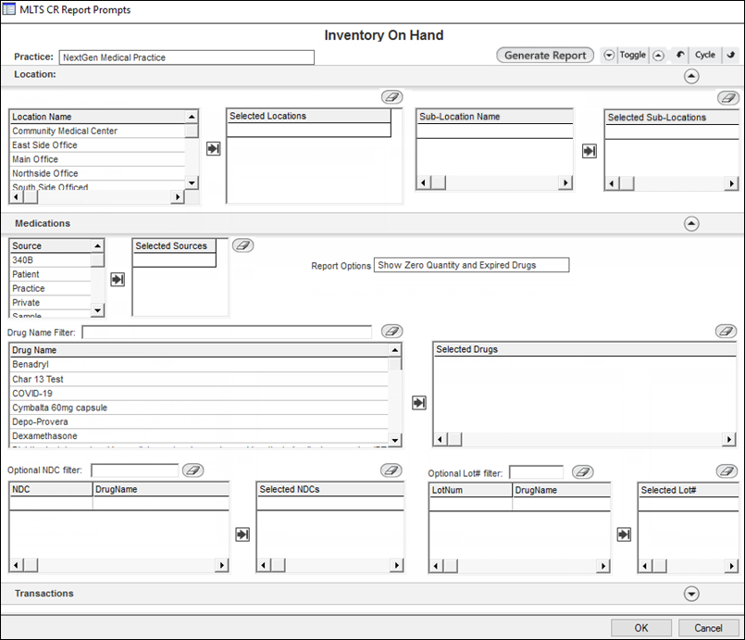
Task: Select Depo-Provera in Drug Name list
Action: (199, 421)
